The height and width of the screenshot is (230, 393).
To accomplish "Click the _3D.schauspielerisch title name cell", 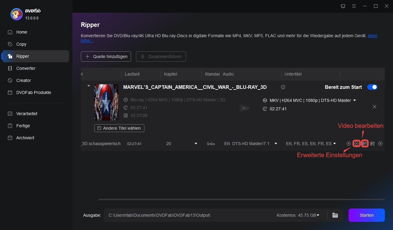I will coord(101,144).
